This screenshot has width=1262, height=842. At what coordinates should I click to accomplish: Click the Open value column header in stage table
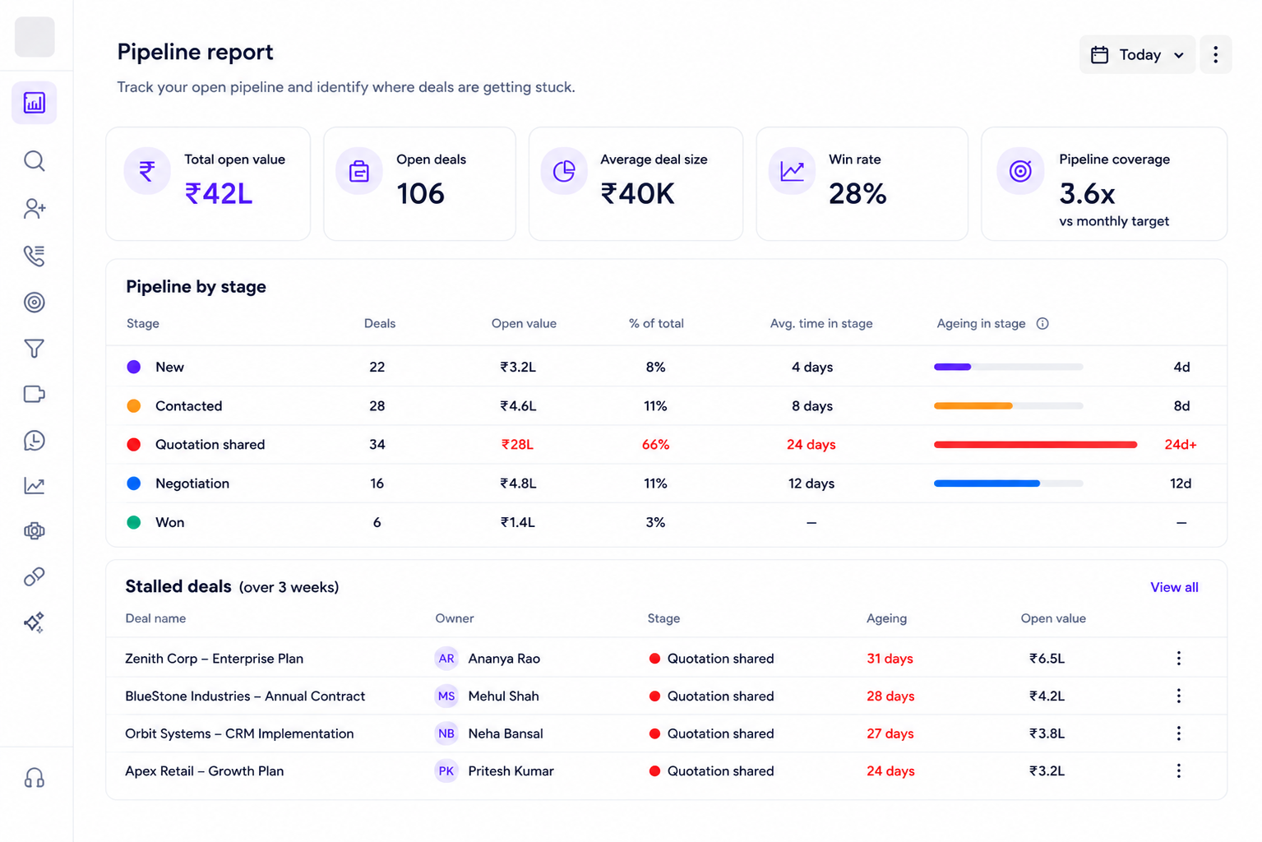pos(524,324)
